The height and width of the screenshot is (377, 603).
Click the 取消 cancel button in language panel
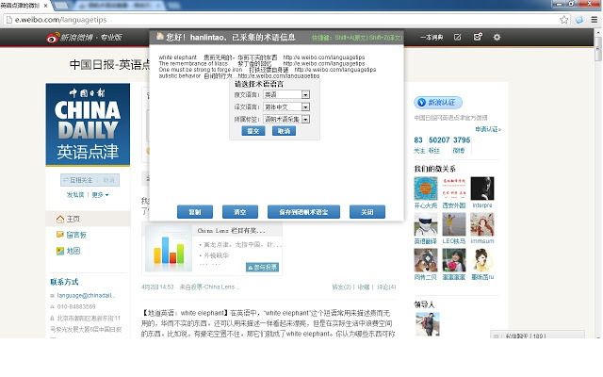284,131
